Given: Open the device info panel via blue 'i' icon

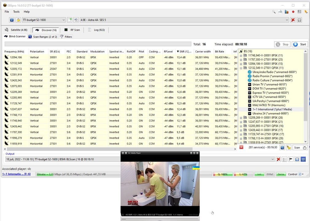Looking at the screenshot, I should tap(11, 20).
